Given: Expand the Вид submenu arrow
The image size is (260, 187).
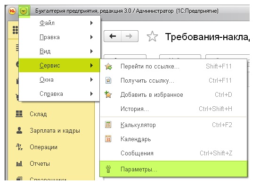Looking at the screenshot, I should (91, 51).
